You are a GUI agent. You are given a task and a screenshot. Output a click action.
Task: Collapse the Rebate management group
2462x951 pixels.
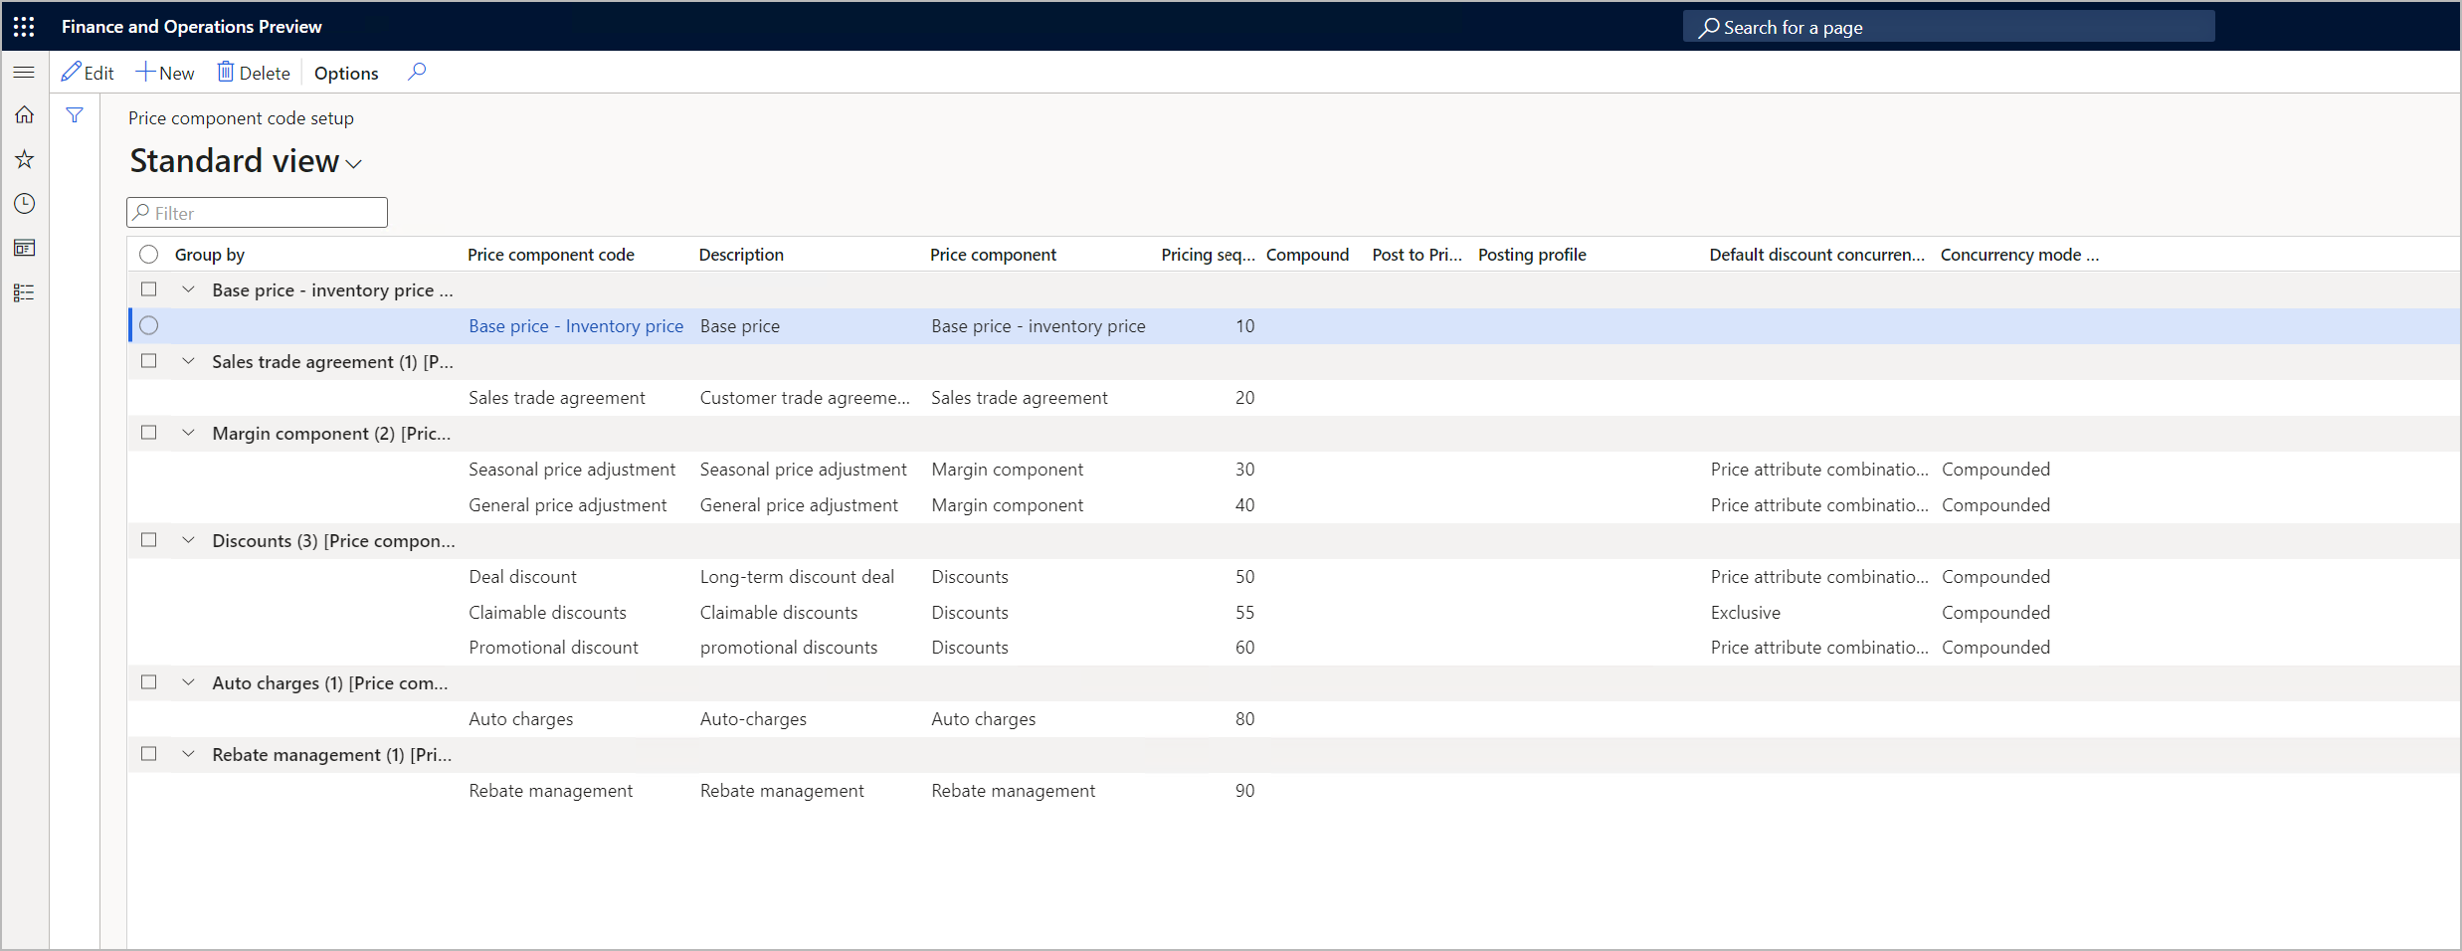coord(188,754)
